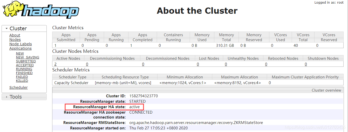Screen dimensions: 348x132
Task: Click the Hadoop elephant logo
Action: point(41,10)
